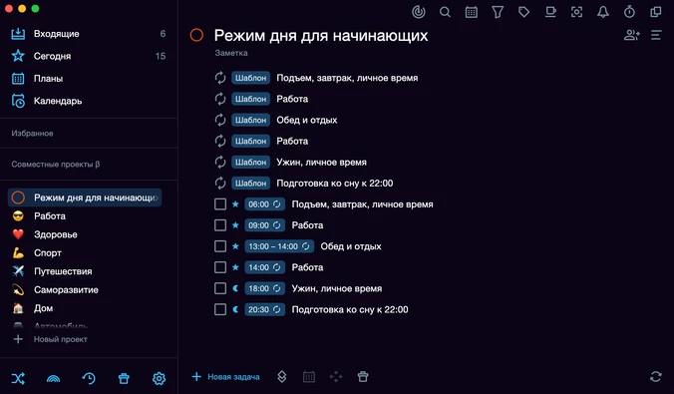Select the Спорт project
This screenshot has height=394, width=674.
tap(85, 253)
